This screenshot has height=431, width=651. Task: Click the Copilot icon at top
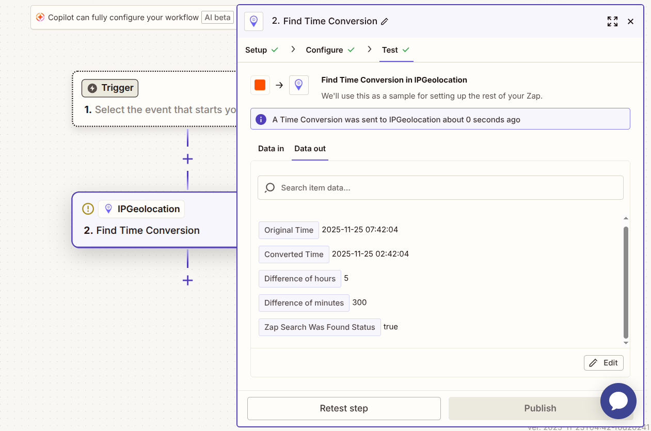pyautogui.click(x=40, y=18)
